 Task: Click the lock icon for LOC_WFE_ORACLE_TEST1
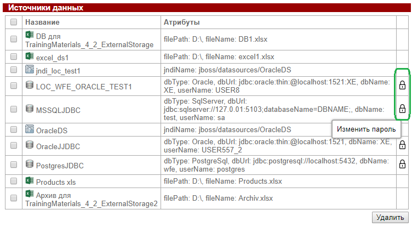click(x=402, y=85)
